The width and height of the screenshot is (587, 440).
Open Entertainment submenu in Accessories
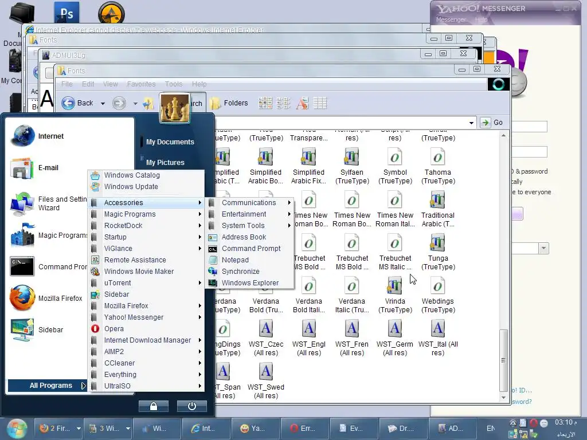250,214
